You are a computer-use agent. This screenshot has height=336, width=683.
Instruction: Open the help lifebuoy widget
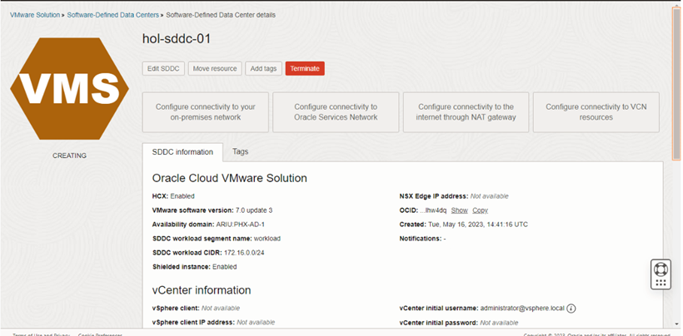click(x=661, y=274)
